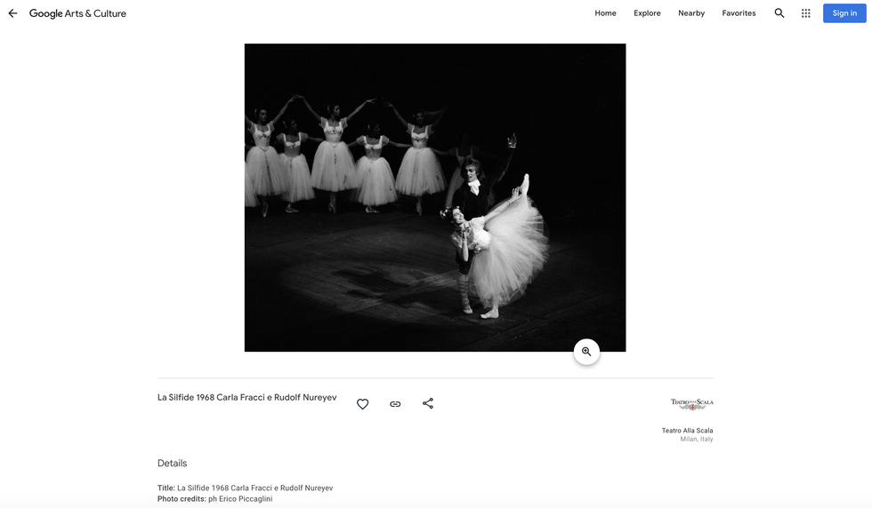Open the Google apps grid
This screenshot has width=872, height=508.
(806, 13)
